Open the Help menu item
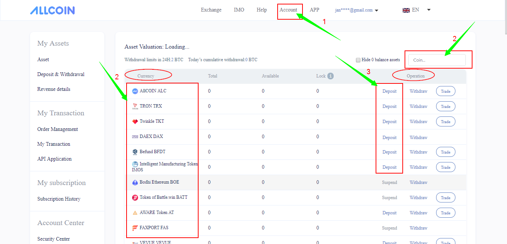507x244 pixels. [262, 10]
